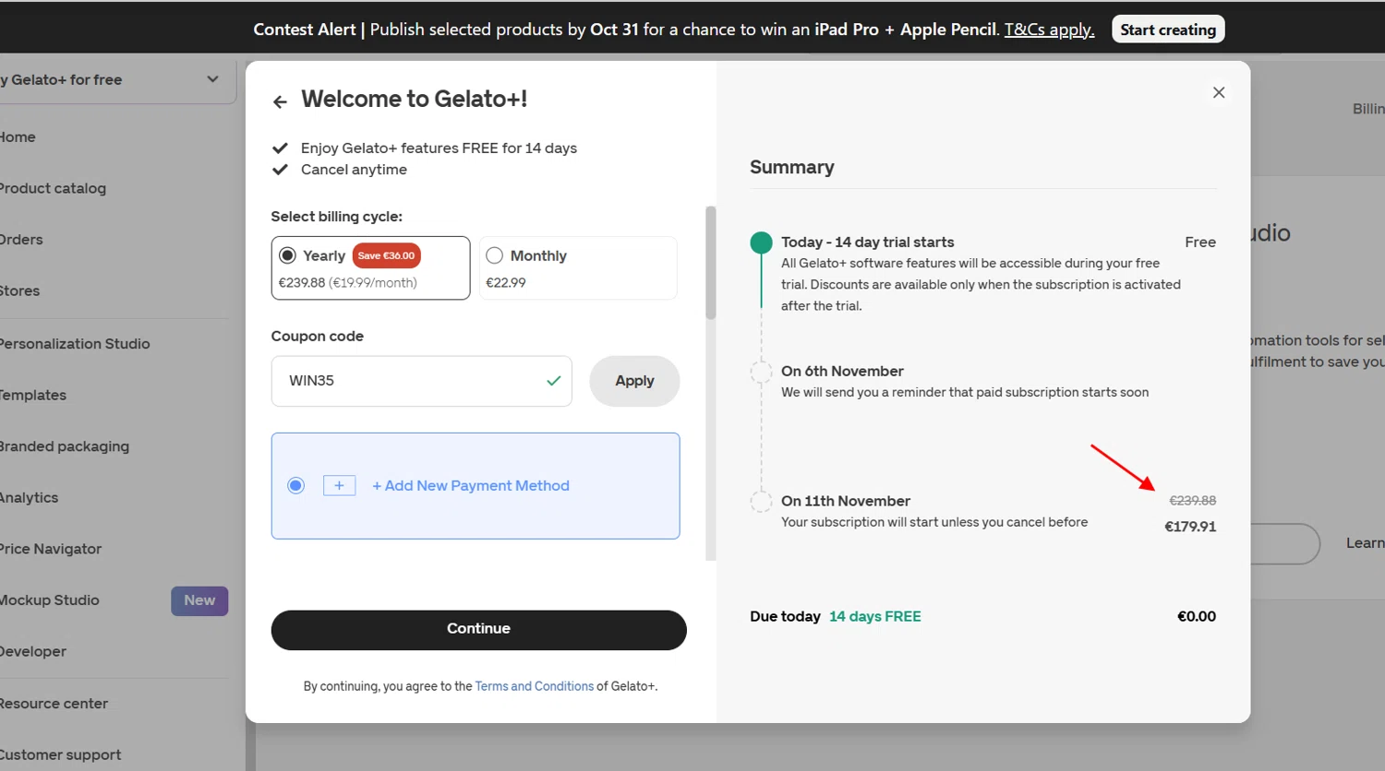This screenshot has width=1385, height=771.
Task: Click the green checkmark in the coupon field
Action: pyautogui.click(x=554, y=380)
